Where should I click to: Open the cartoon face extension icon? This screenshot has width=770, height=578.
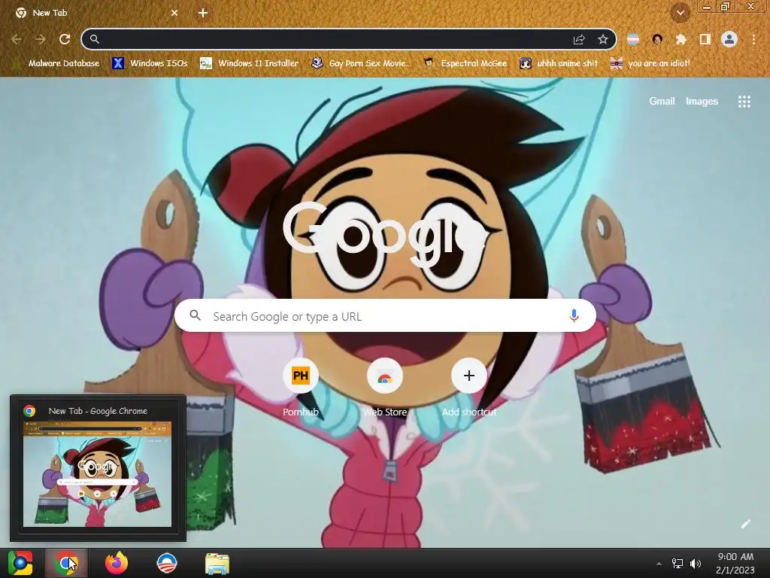point(657,39)
